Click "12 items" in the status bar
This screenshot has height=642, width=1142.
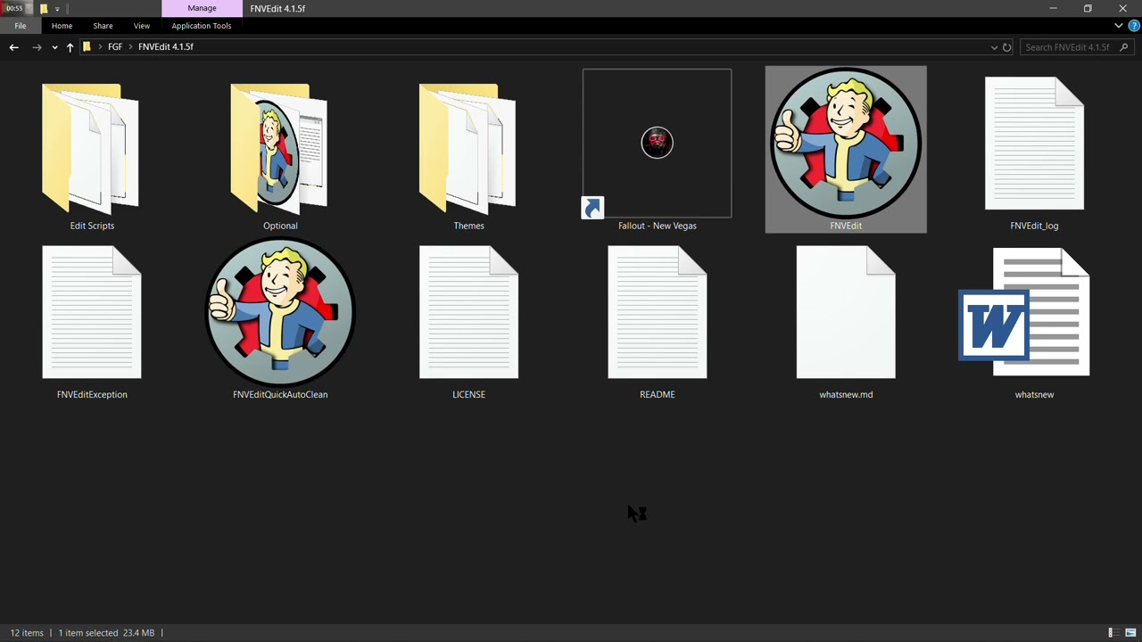pos(27,633)
